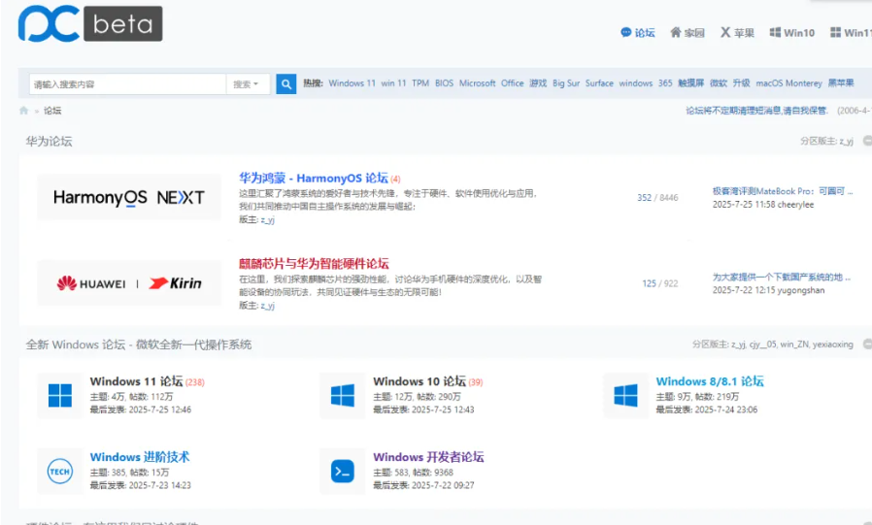Click the blue search magnifier button
872x525 pixels.
click(285, 83)
